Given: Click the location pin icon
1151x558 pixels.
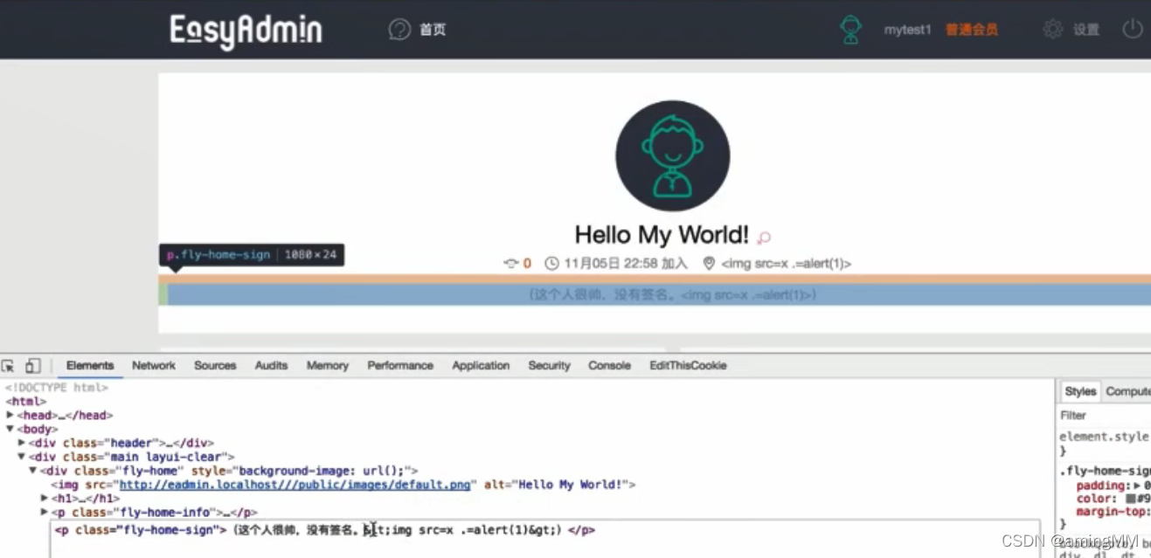Looking at the screenshot, I should click(x=709, y=263).
